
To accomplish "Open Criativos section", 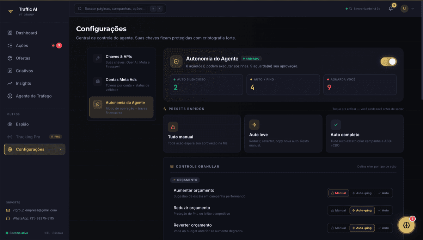I will coord(35,71).
